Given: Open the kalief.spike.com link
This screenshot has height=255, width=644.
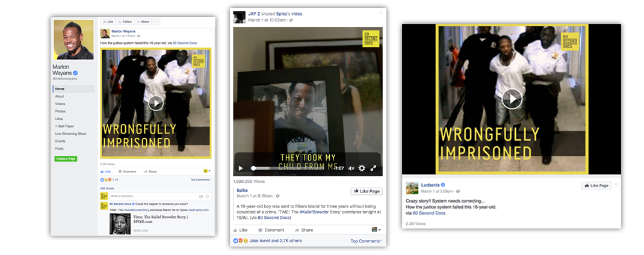Looking at the screenshot, I should coord(199,210).
